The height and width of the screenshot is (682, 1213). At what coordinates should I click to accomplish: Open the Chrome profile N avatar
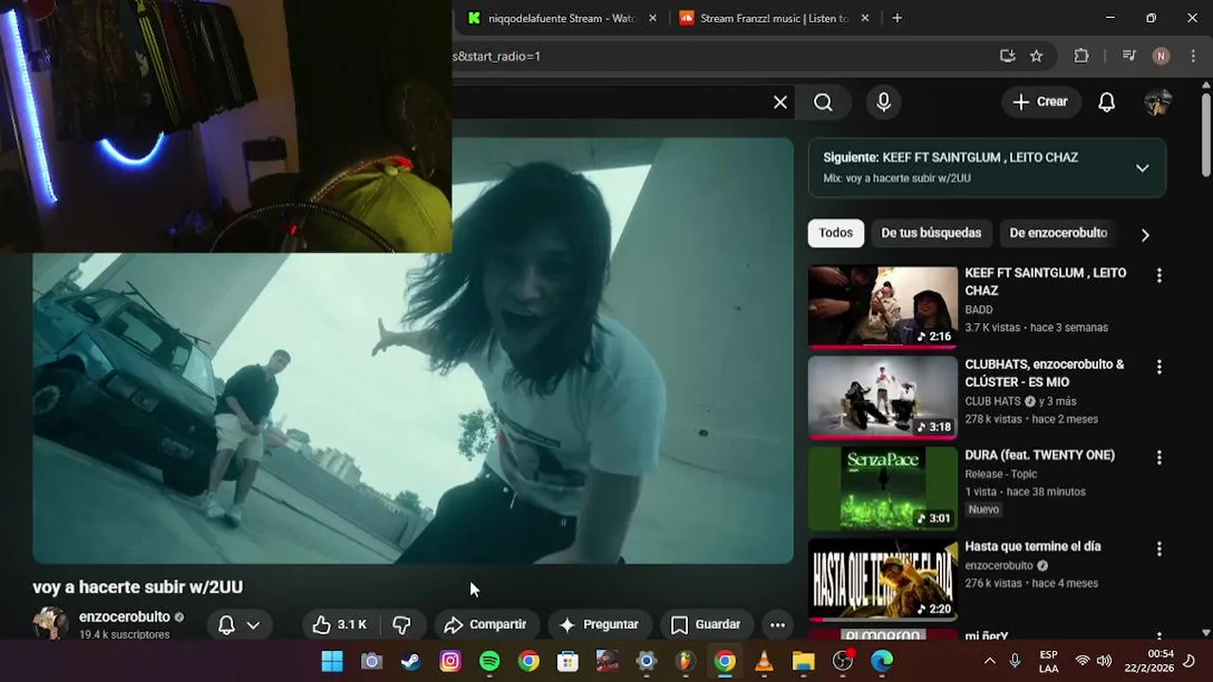(x=1161, y=56)
